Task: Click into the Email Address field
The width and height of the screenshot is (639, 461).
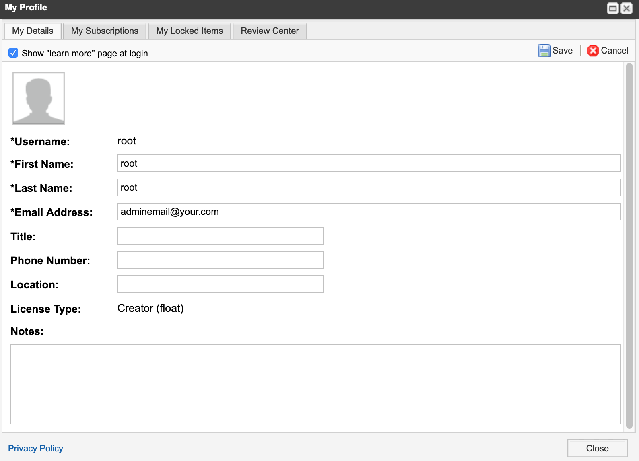Action: (x=369, y=212)
